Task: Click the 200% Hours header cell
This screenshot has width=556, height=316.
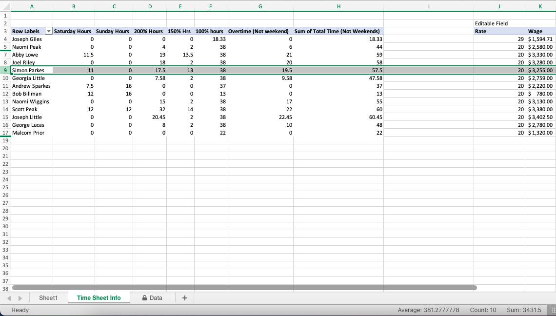Action: (150, 31)
